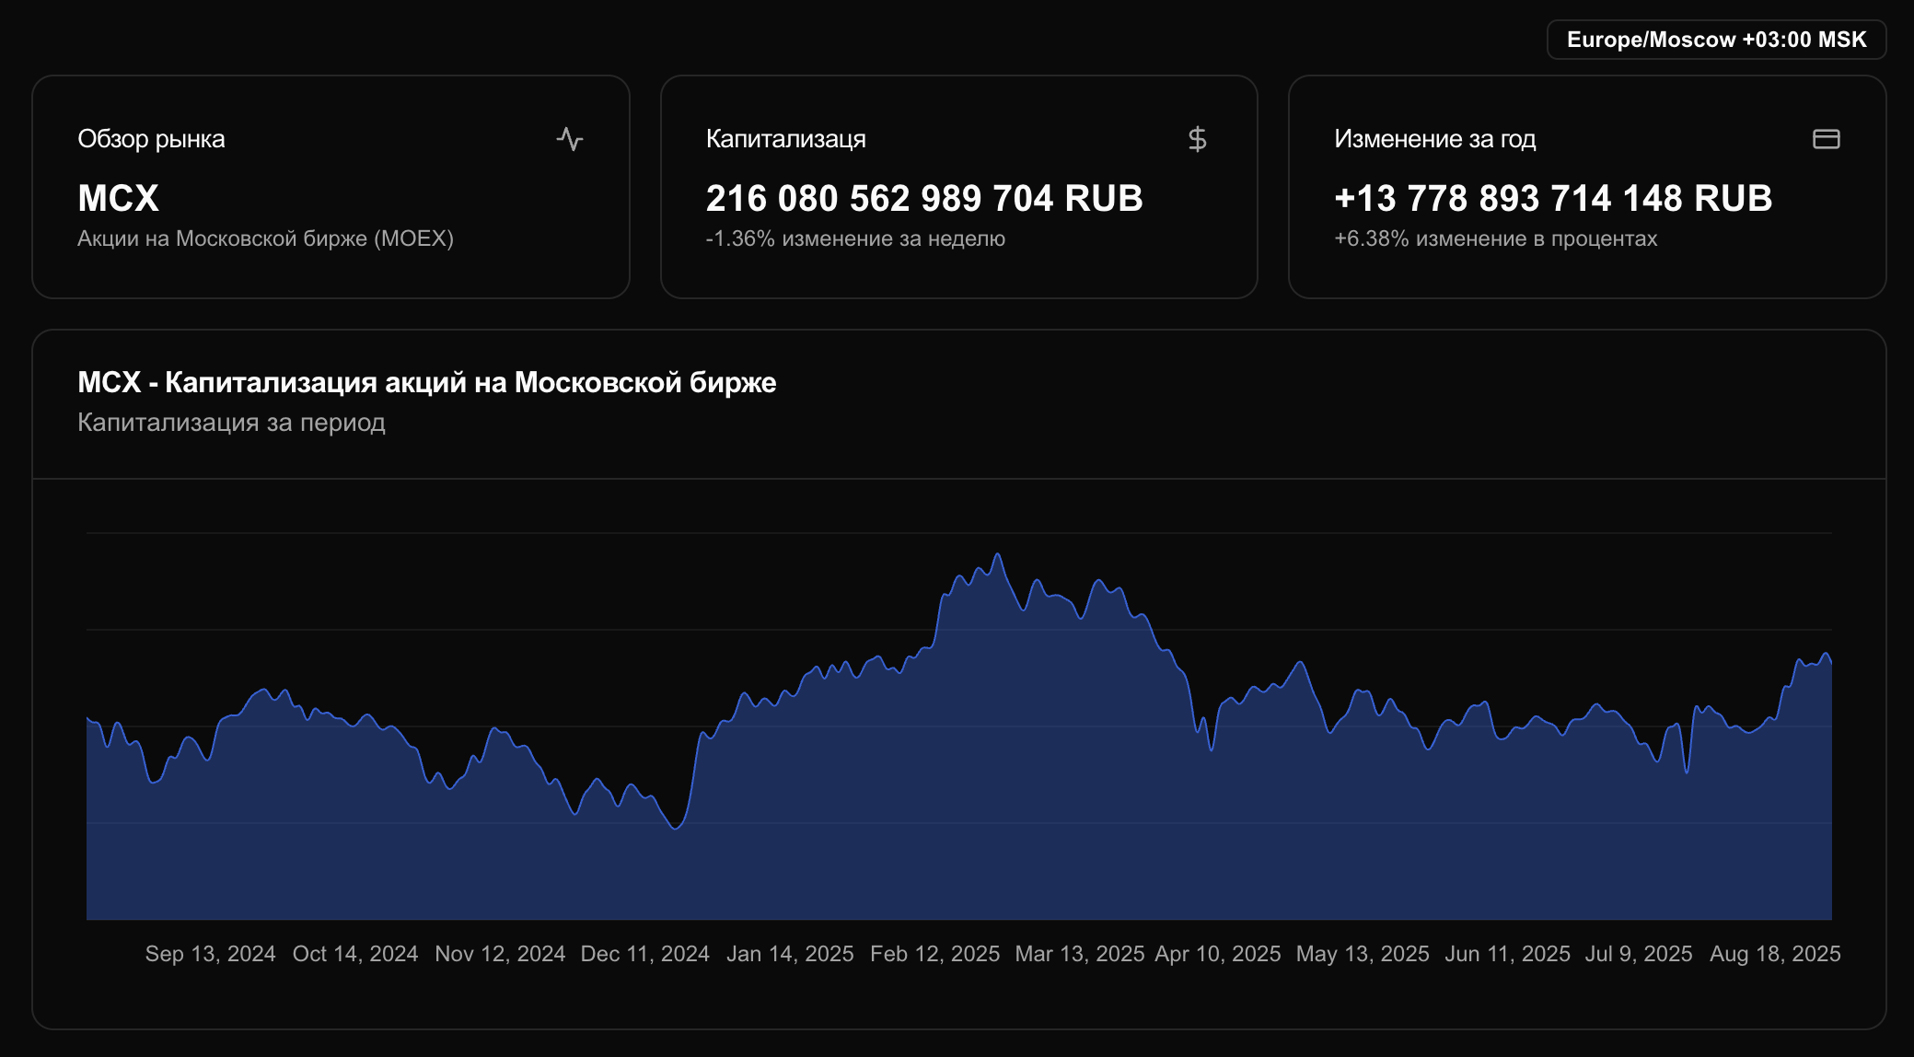The width and height of the screenshot is (1914, 1057).
Task: Click the Aug 18, 2025 axis label
Action: coord(1774,954)
